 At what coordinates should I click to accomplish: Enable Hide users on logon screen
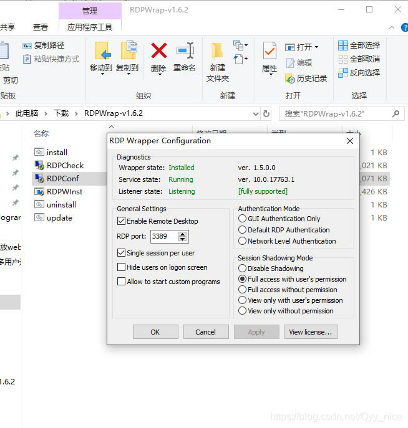tap(121, 267)
